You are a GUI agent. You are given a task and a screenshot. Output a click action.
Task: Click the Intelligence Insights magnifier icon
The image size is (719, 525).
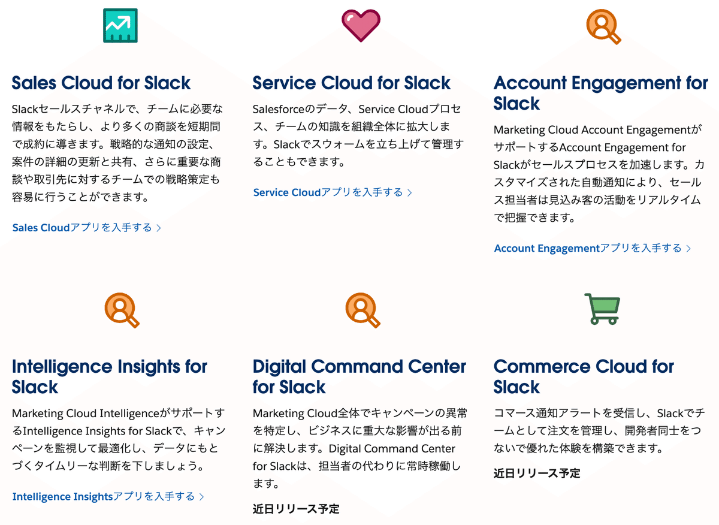[122, 310]
